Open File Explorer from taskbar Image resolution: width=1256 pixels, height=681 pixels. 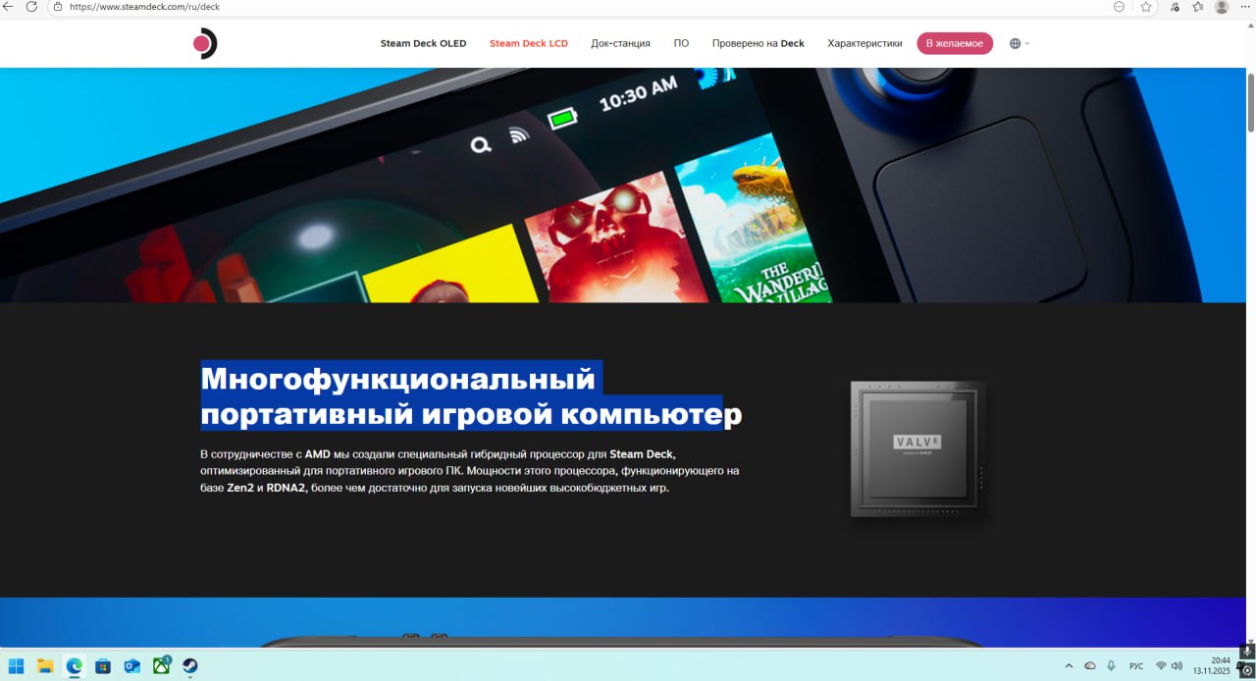[45, 666]
